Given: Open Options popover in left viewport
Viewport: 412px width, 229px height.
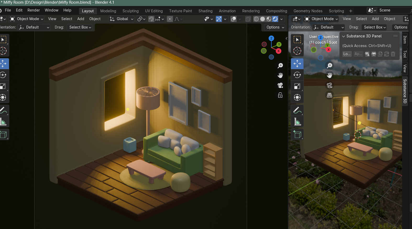Looking at the screenshot, I should [x=275, y=27].
